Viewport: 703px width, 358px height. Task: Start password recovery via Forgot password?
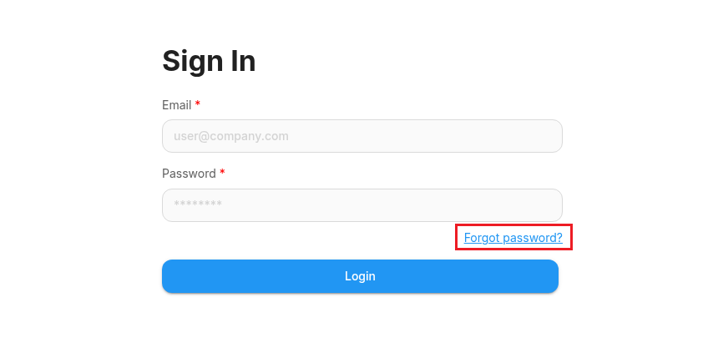[x=513, y=238]
